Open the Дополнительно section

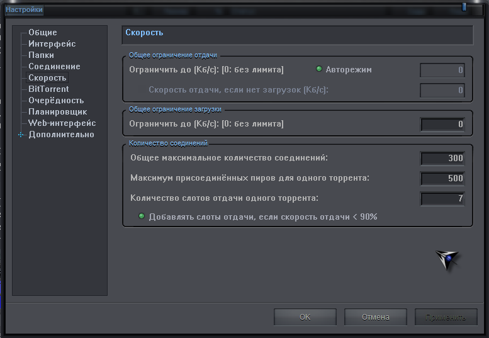62,135
